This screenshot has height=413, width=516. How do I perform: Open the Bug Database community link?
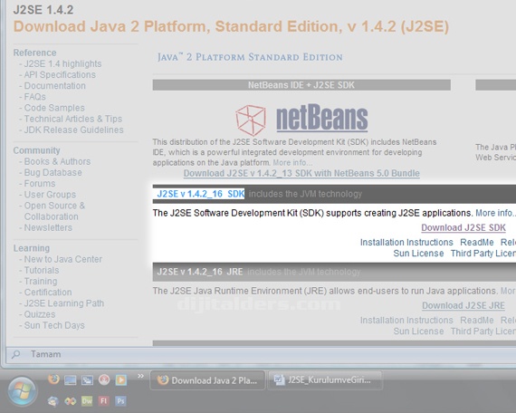53,173
